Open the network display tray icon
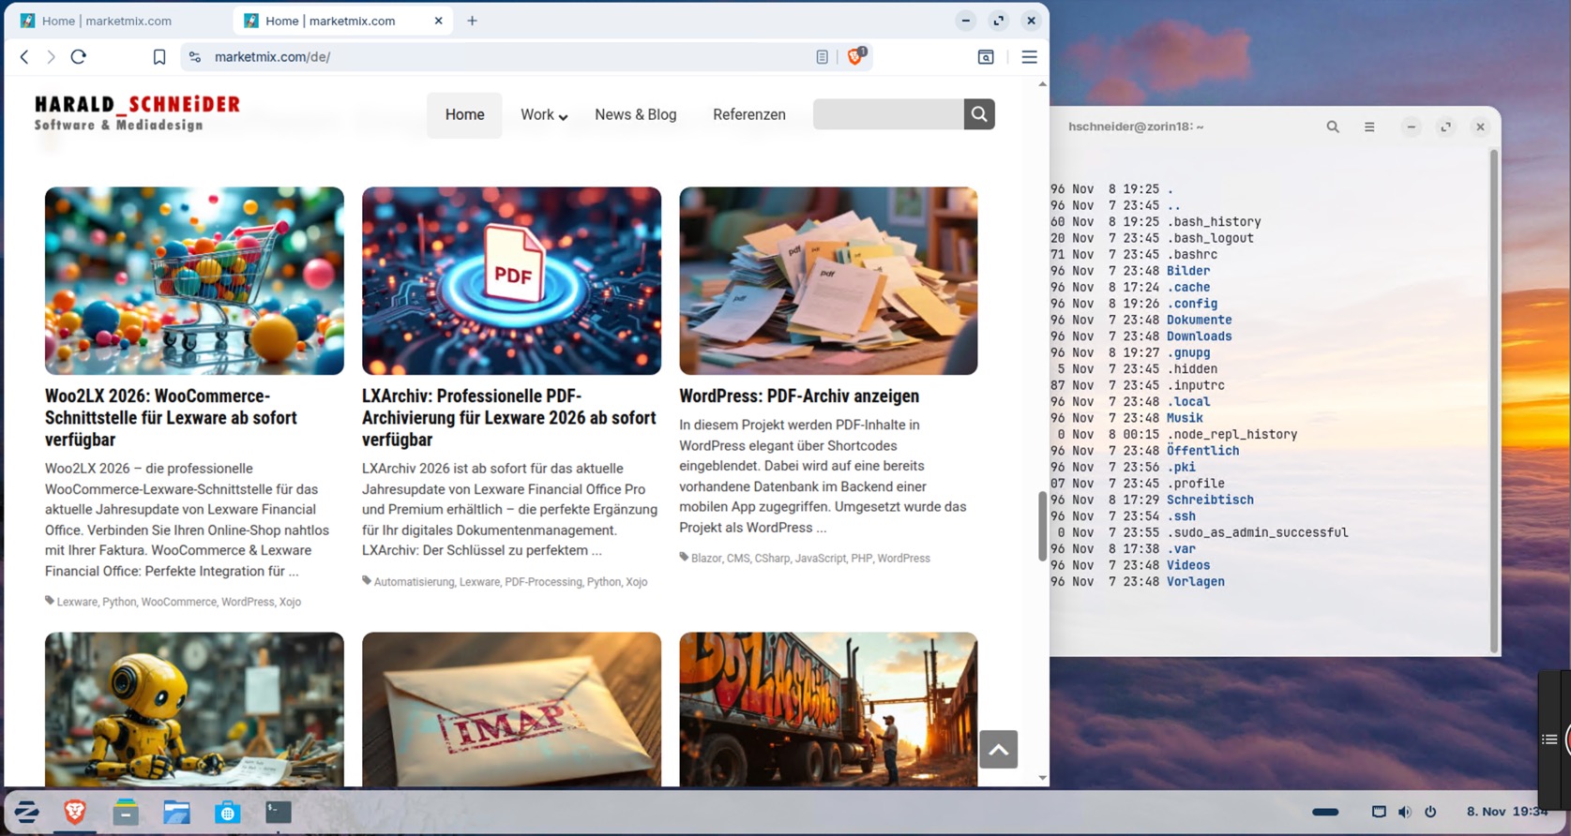The width and height of the screenshot is (1571, 836). tap(1379, 812)
